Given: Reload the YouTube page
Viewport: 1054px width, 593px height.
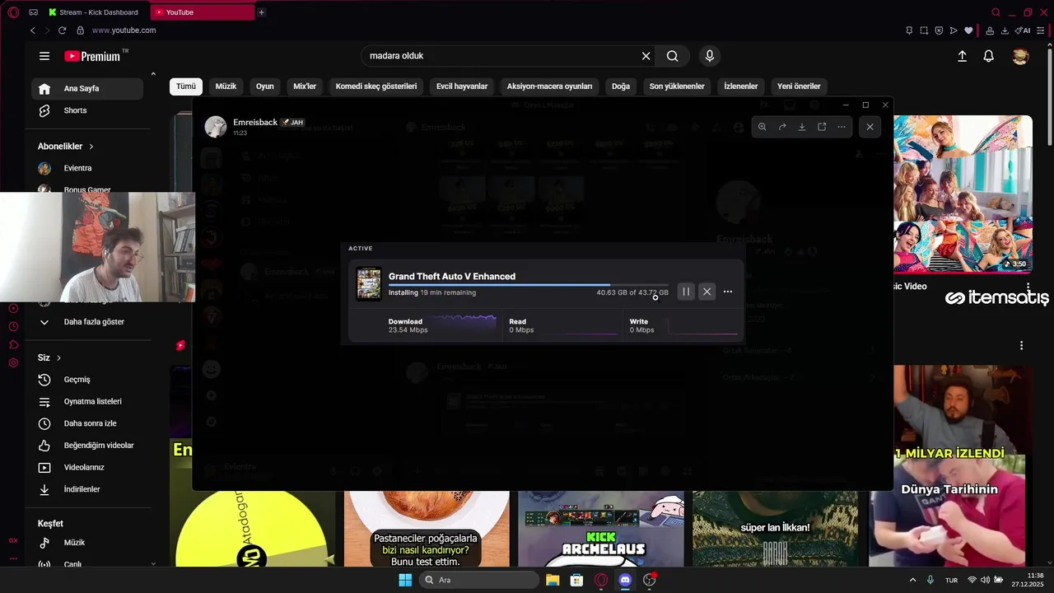Looking at the screenshot, I should click(x=62, y=30).
